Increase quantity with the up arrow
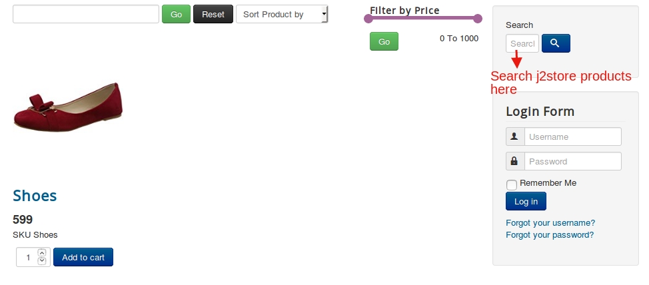The width and height of the screenshot is (649, 285). pyautogui.click(x=42, y=253)
